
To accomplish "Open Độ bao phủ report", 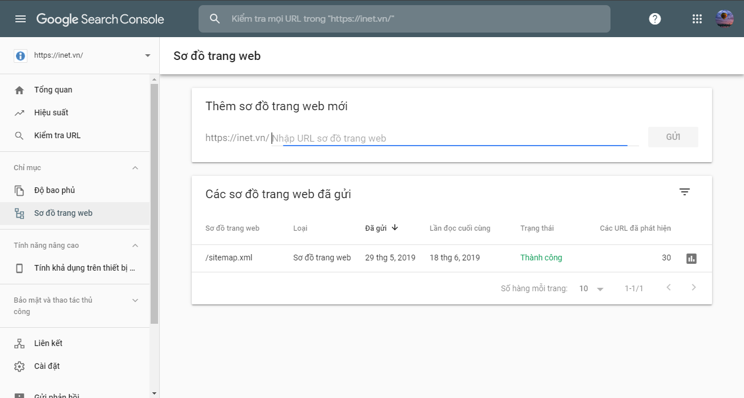I will point(75,190).
